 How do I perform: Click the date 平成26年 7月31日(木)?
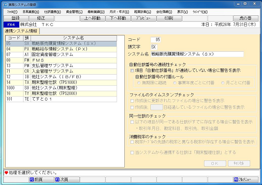point(235,25)
